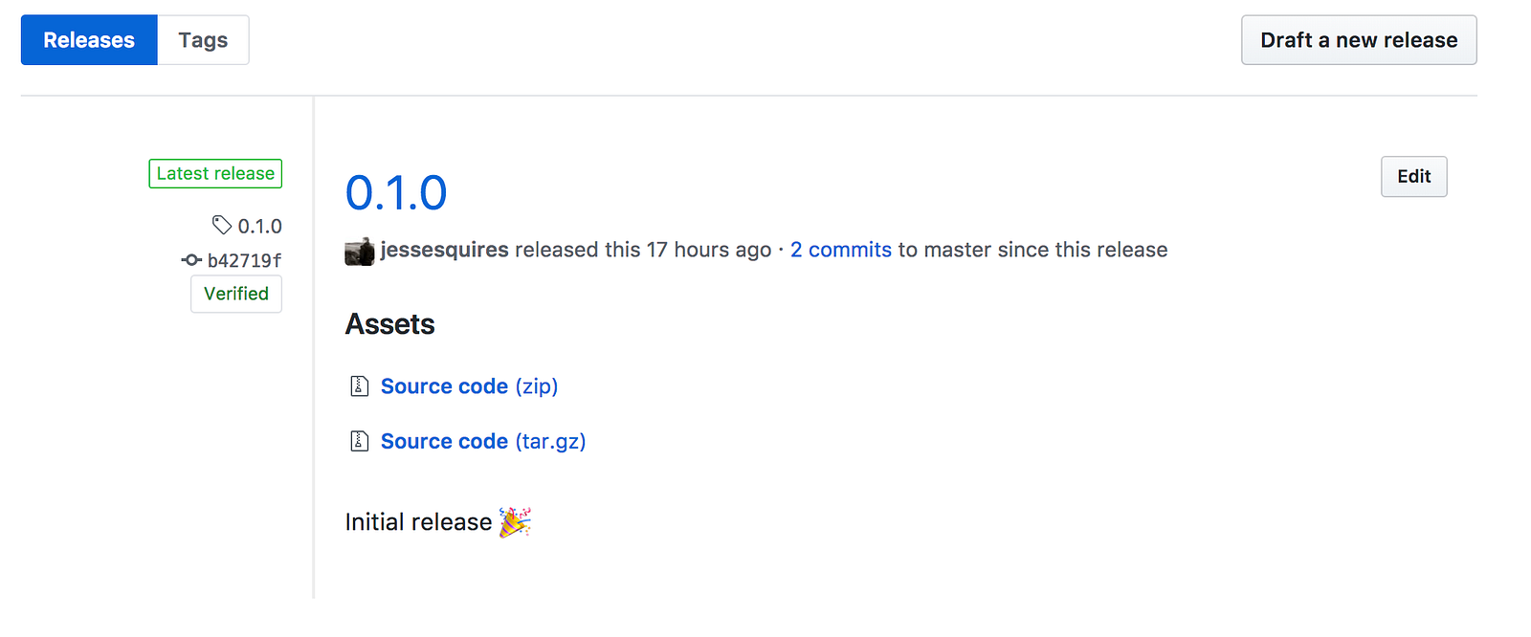This screenshot has height=637, width=1531.
Task: Download Source code (tar.gz)
Action: click(x=482, y=441)
